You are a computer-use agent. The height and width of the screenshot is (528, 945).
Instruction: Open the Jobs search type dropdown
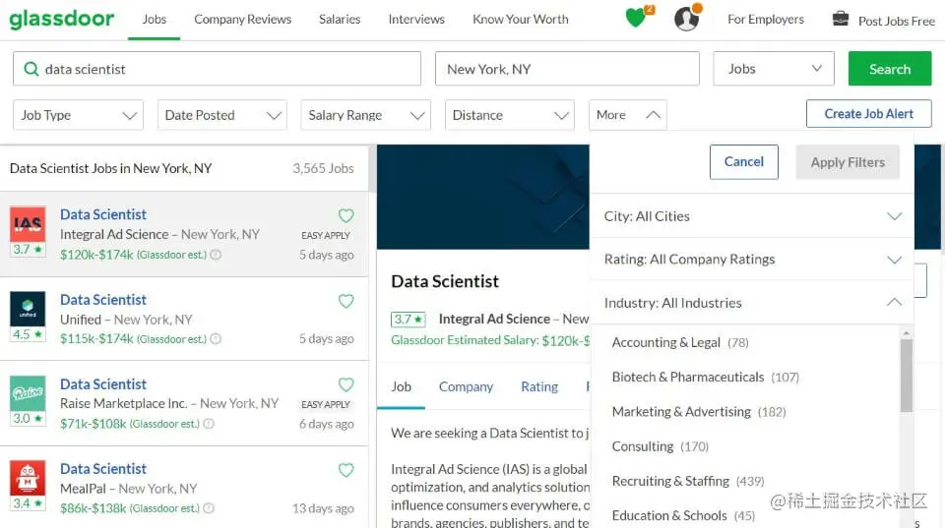point(774,69)
